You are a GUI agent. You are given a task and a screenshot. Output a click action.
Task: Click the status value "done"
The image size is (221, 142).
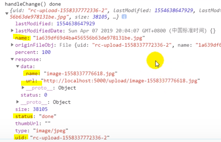(x=48, y=116)
